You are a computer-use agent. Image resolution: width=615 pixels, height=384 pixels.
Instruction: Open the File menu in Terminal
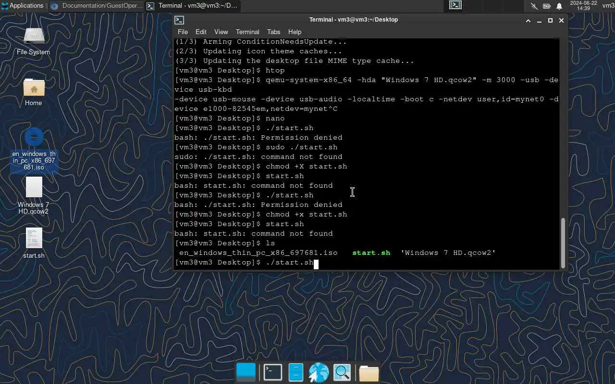pos(183,32)
